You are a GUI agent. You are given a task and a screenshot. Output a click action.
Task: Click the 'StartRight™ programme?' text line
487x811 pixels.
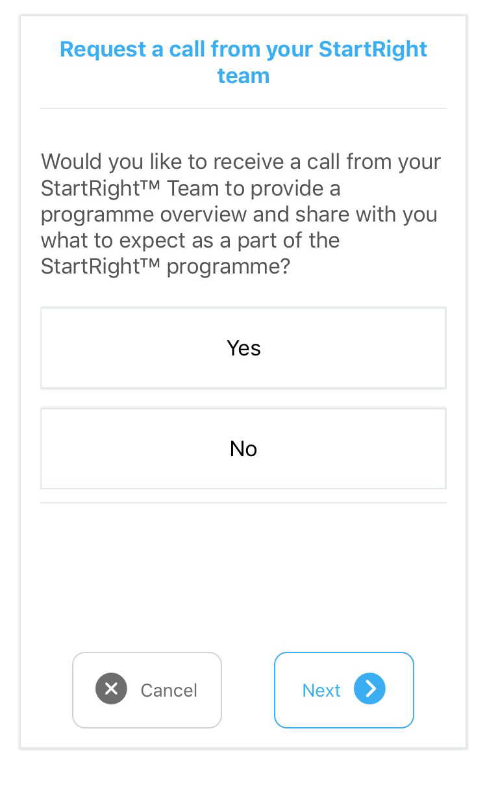(x=165, y=266)
